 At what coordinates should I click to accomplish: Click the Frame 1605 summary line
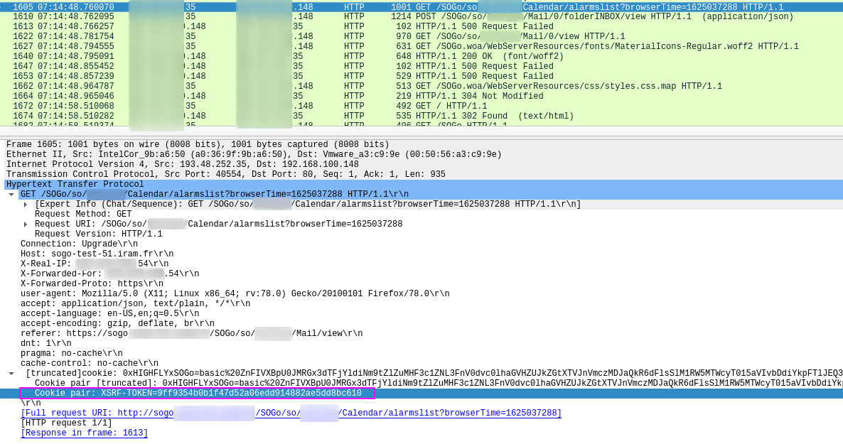pyautogui.click(x=198, y=144)
